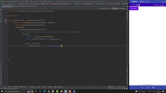Switch to the build.gradle editor tab

tap(25, 6)
